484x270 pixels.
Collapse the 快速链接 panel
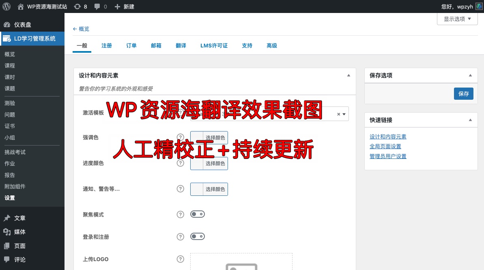click(x=471, y=120)
